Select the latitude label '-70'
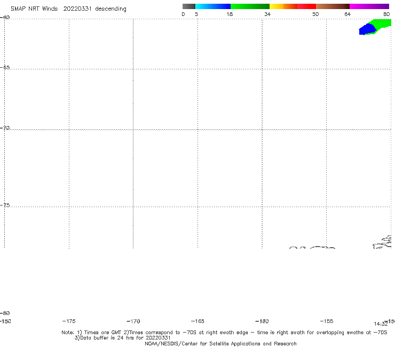This screenshot has height=347, width=395. pyautogui.click(x=5, y=128)
